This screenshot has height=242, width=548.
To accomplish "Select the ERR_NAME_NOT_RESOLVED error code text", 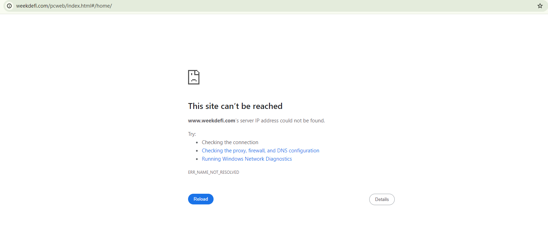I will (x=214, y=172).
